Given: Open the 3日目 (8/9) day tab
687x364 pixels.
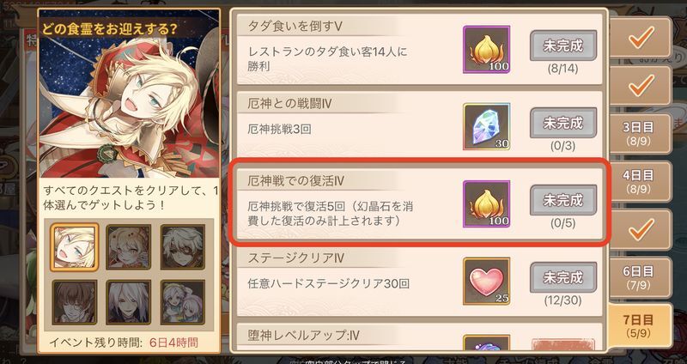Looking at the screenshot, I should [639, 134].
